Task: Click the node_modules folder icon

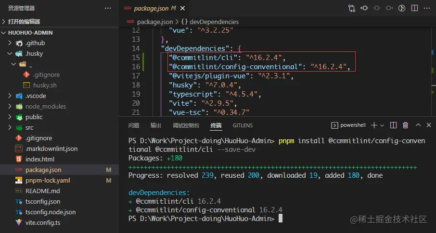Action: (19, 106)
